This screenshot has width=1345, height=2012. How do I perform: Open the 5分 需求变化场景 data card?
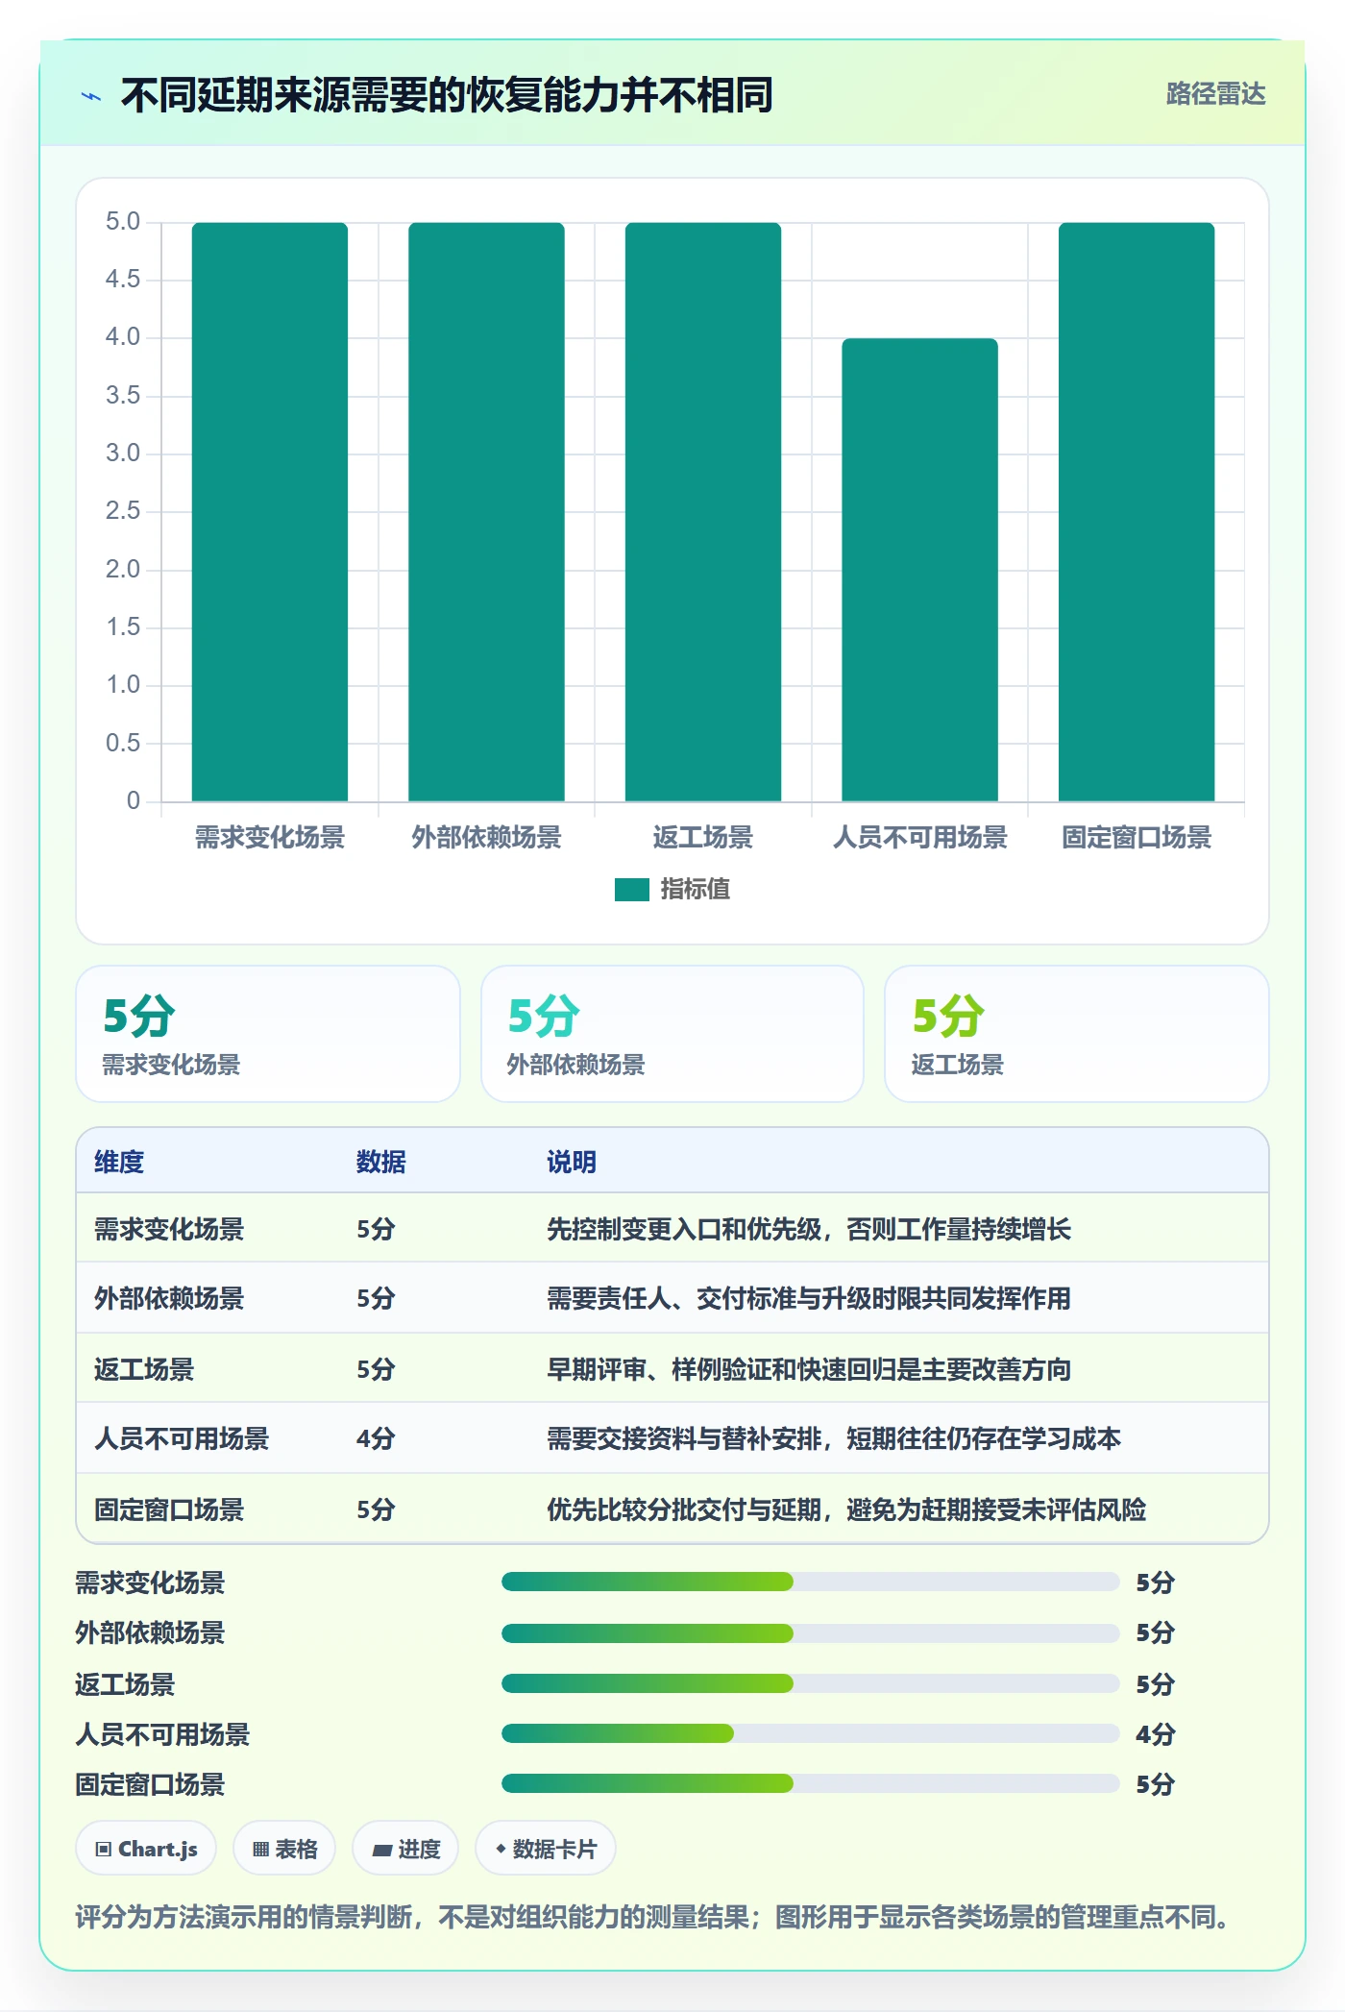tap(268, 1034)
